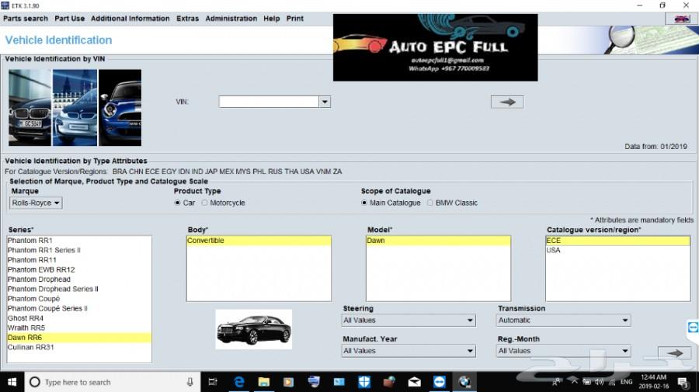Open the Administration menu

pos(231,19)
